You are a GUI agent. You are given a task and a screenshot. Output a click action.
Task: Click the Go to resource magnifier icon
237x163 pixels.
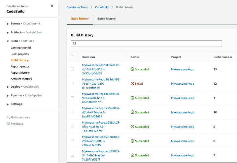(8, 117)
